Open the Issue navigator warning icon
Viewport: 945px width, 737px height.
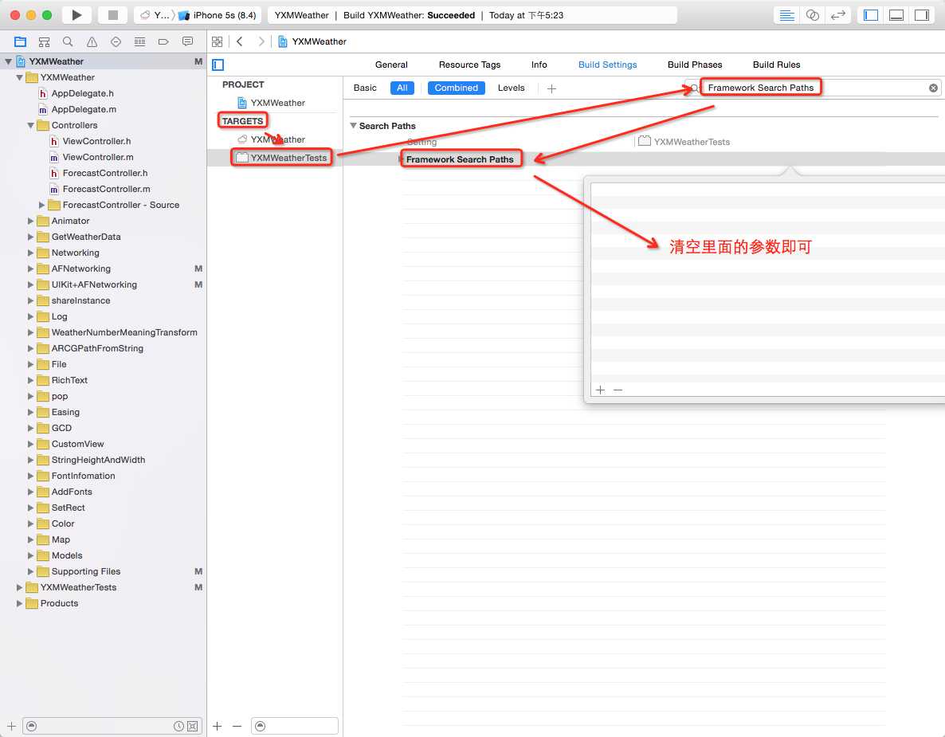[92, 41]
